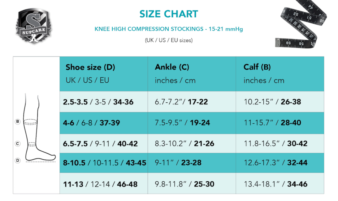Click the circled C ankle marker
This screenshot has height=201, width=338.
click(18, 143)
